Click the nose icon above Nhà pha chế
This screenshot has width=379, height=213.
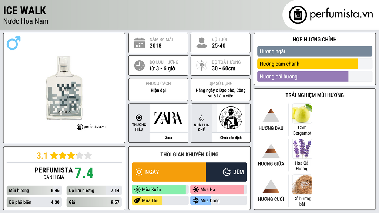[201, 118]
